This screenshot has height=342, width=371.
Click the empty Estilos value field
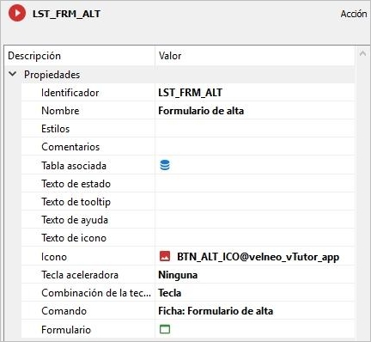pyautogui.click(x=254, y=129)
